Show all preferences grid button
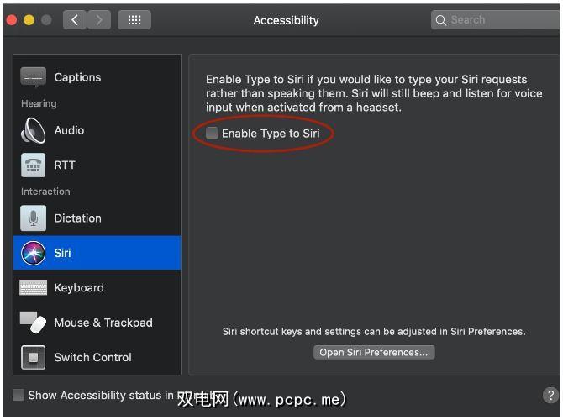 pos(134,20)
